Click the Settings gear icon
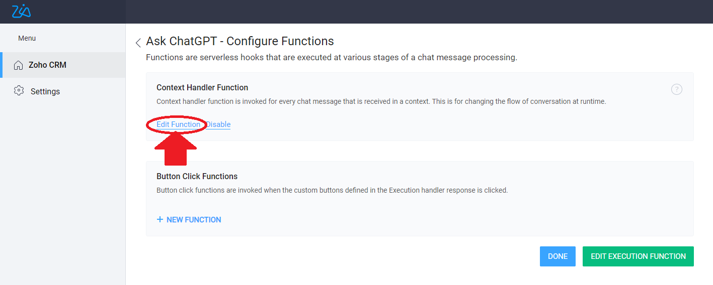Image resolution: width=713 pixels, height=285 pixels. tap(19, 91)
